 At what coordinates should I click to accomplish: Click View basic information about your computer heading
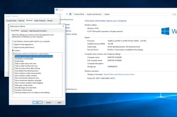point(106,21)
